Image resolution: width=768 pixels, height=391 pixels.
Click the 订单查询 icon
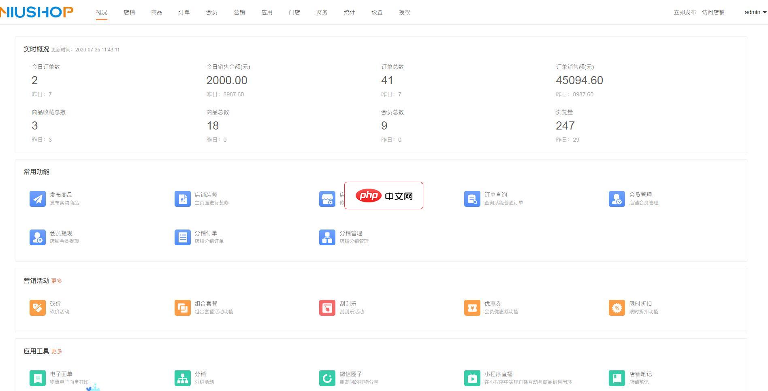click(x=472, y=199)
